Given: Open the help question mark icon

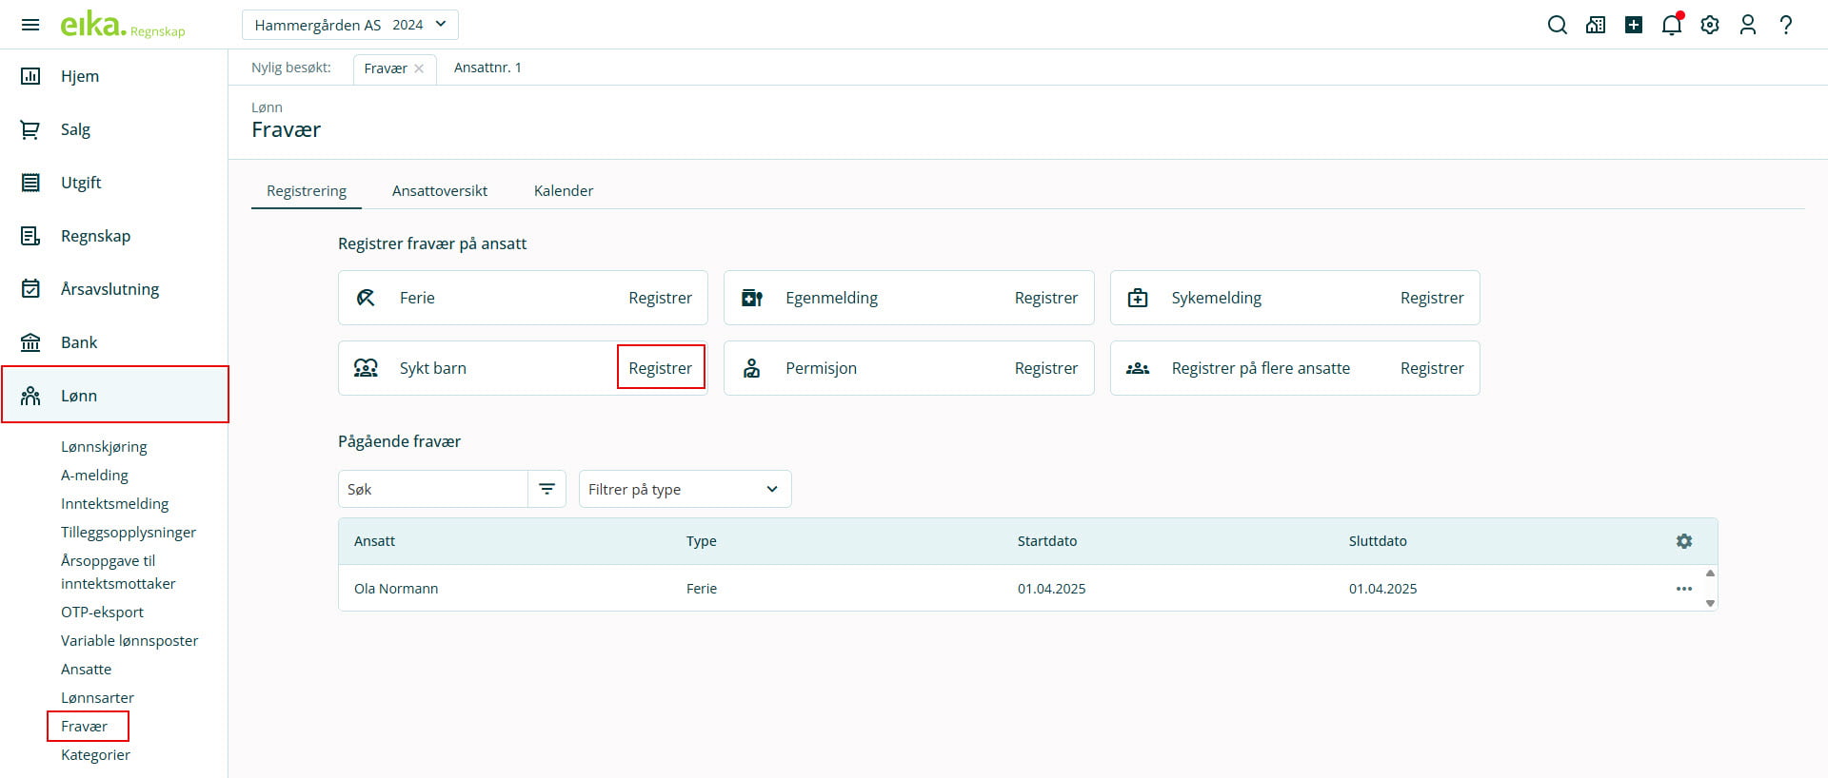Looking at the screenshot, I should click(1786, 26).
